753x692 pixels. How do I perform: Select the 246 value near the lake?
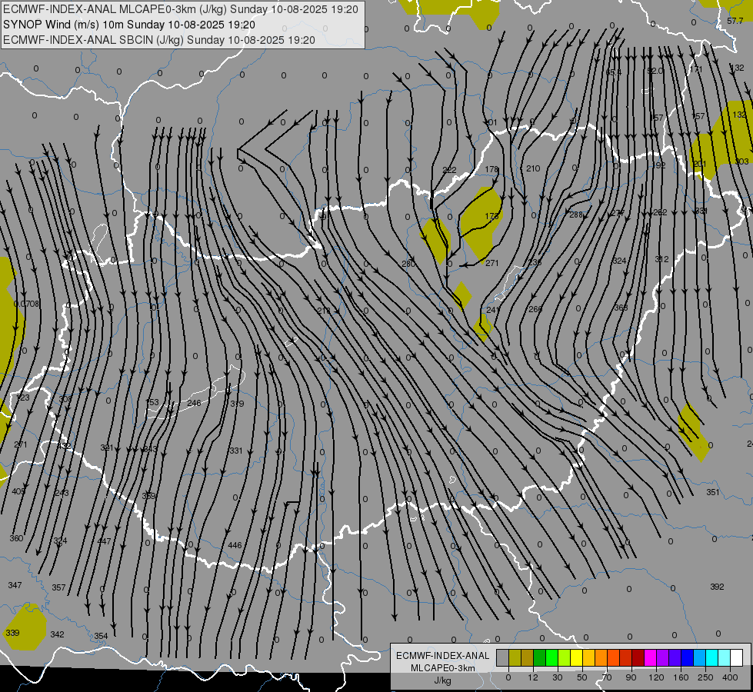[194, 403]
